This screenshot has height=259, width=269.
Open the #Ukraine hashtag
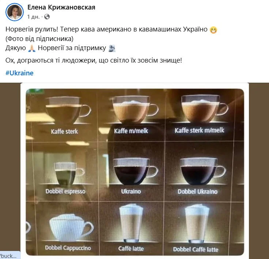pyautogui.click(x=19, y=73)
